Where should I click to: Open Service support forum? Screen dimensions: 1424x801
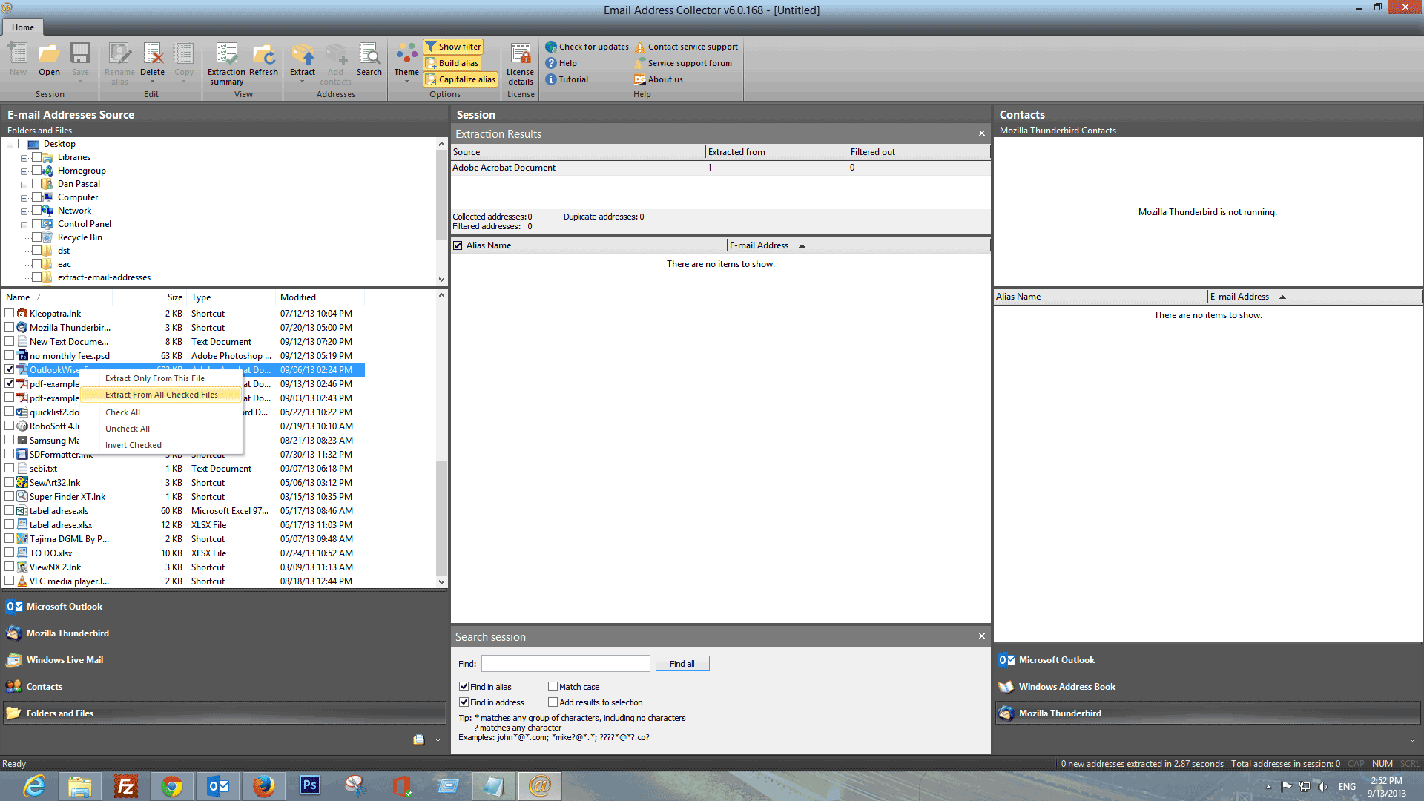point(683,63)
